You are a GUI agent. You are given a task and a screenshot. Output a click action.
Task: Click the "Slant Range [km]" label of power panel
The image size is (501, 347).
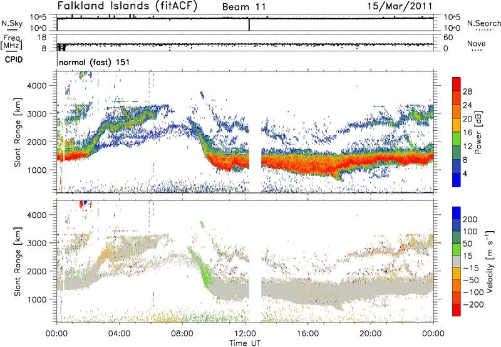(x=18, y=132)
